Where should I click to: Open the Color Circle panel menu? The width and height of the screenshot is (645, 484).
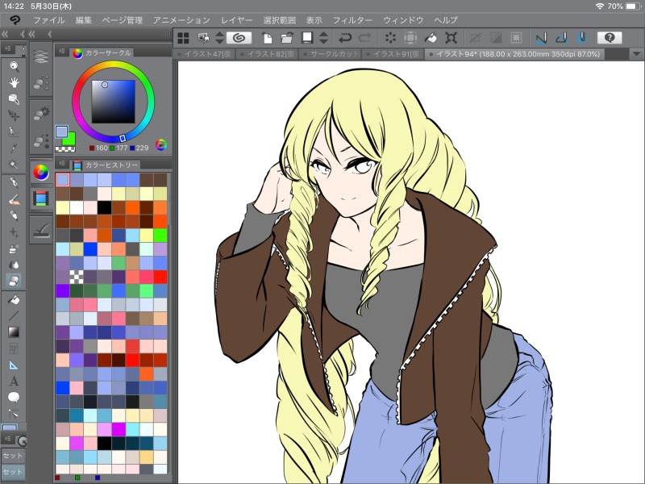[x=60, y=52]
